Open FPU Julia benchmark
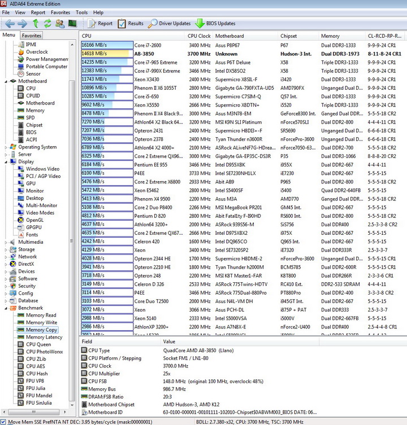 tap(32, 388)
